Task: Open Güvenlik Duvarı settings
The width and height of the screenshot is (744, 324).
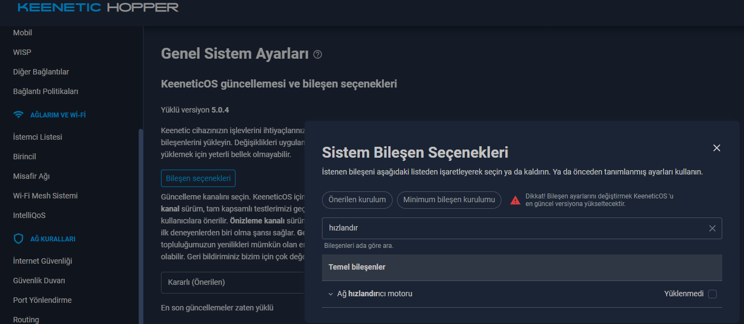Action: tap(39, 281)
